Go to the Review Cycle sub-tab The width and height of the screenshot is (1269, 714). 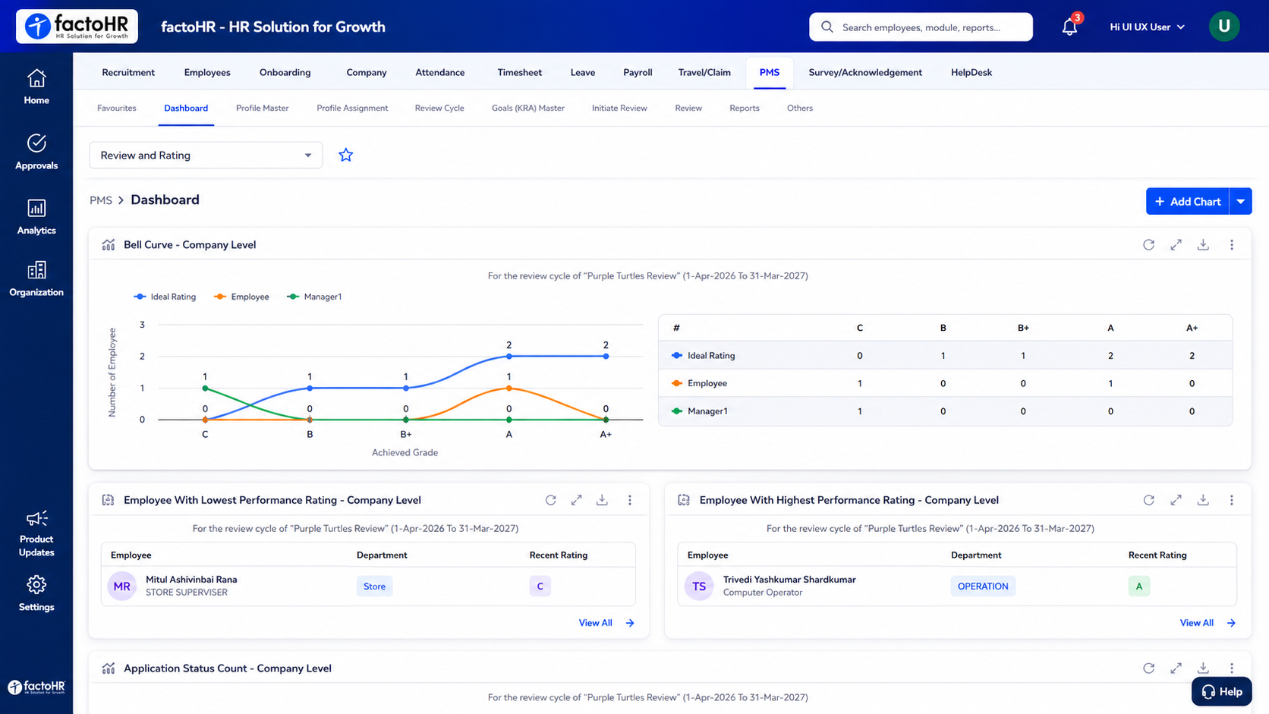point(439,108)
